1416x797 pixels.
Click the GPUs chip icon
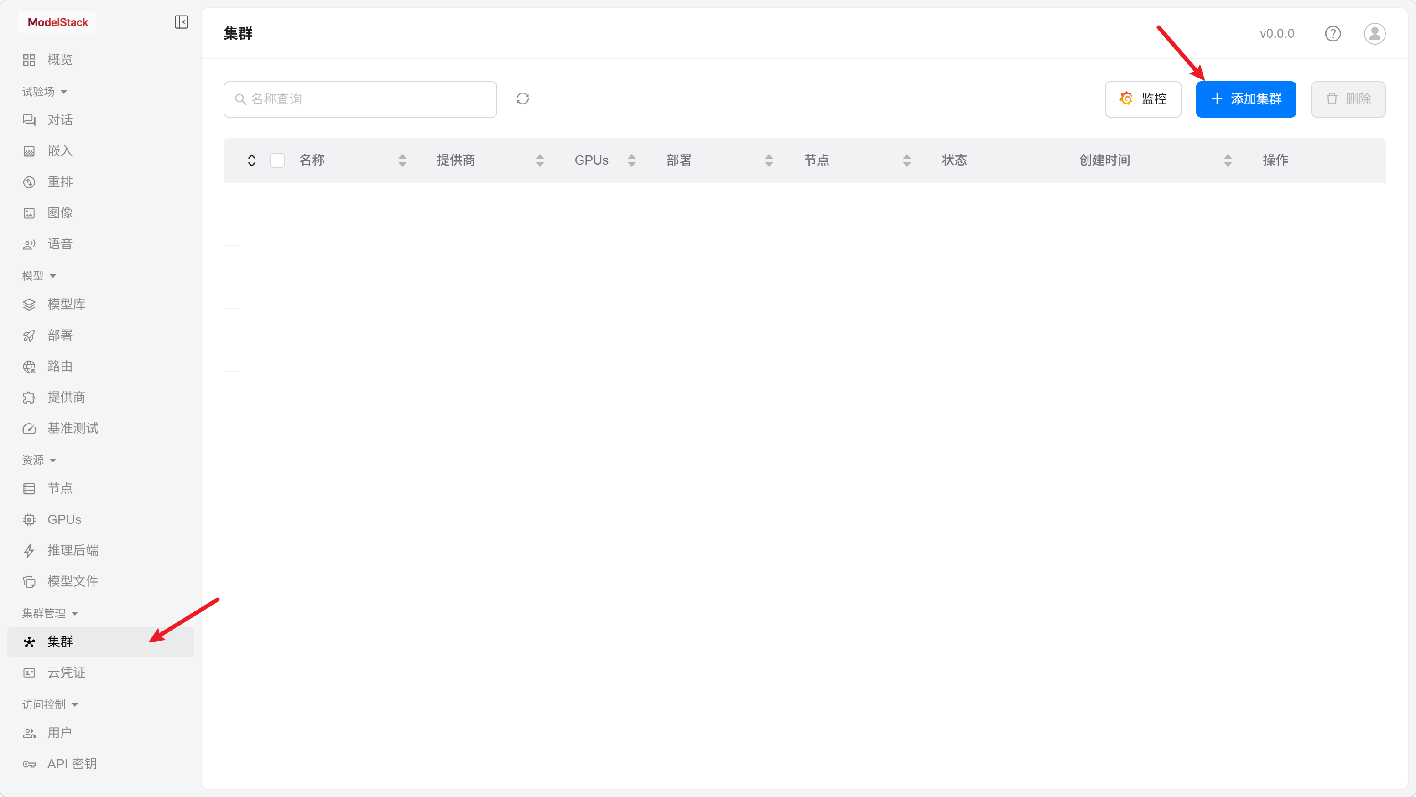29,520
